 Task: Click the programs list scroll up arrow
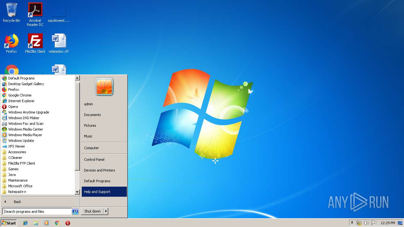(77, 78)
